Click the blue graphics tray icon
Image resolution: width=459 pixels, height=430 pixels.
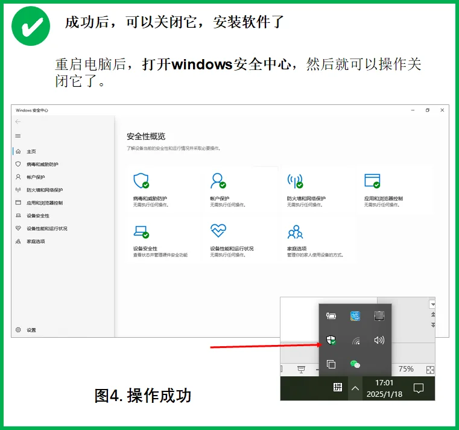point(355,316)
